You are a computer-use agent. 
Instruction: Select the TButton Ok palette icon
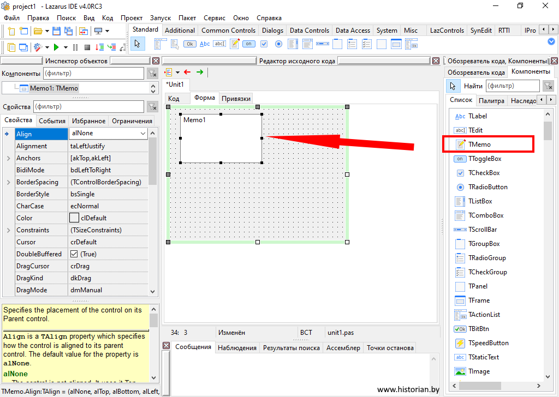tap(190, 44)
